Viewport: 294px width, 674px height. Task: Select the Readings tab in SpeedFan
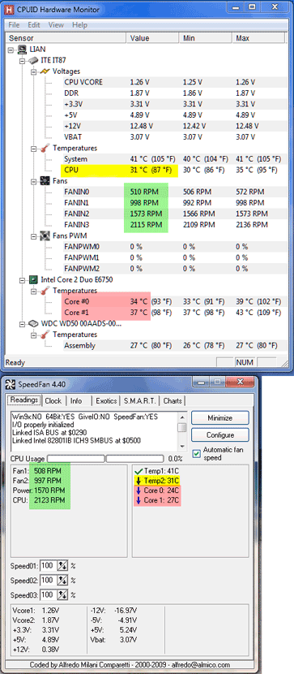coord(24,400)
